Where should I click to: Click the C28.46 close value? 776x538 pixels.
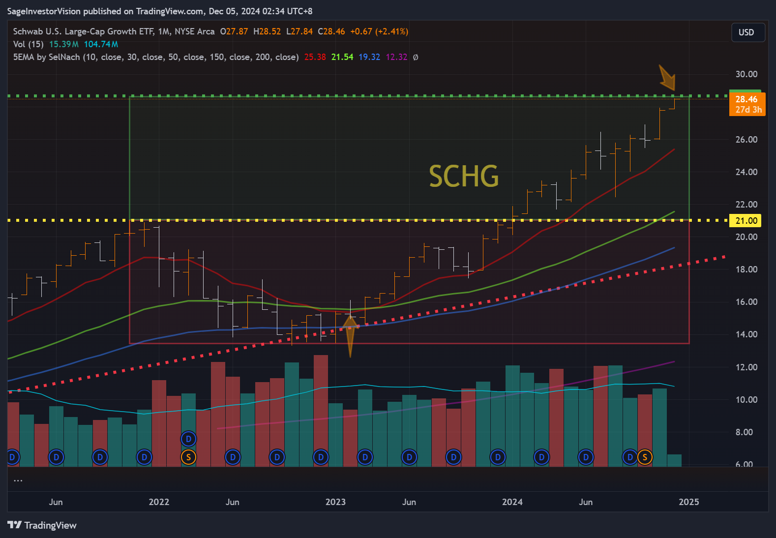click(331, 31)
